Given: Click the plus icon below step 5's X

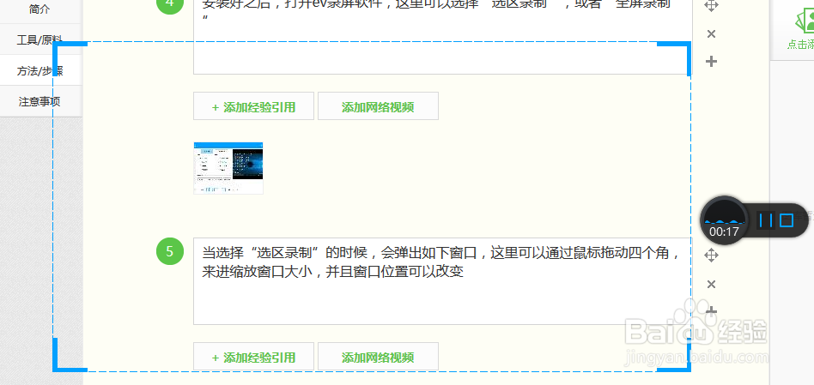Looking at the screenshot, I should 712,311.
